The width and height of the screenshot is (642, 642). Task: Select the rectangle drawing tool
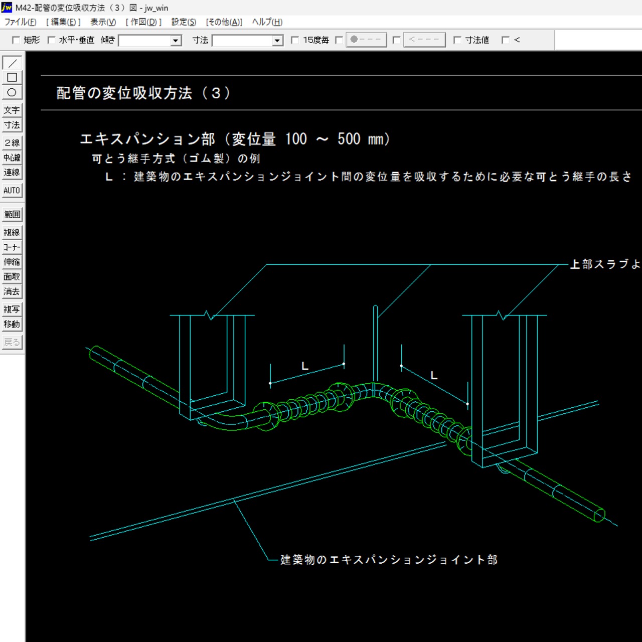(12, 78)
